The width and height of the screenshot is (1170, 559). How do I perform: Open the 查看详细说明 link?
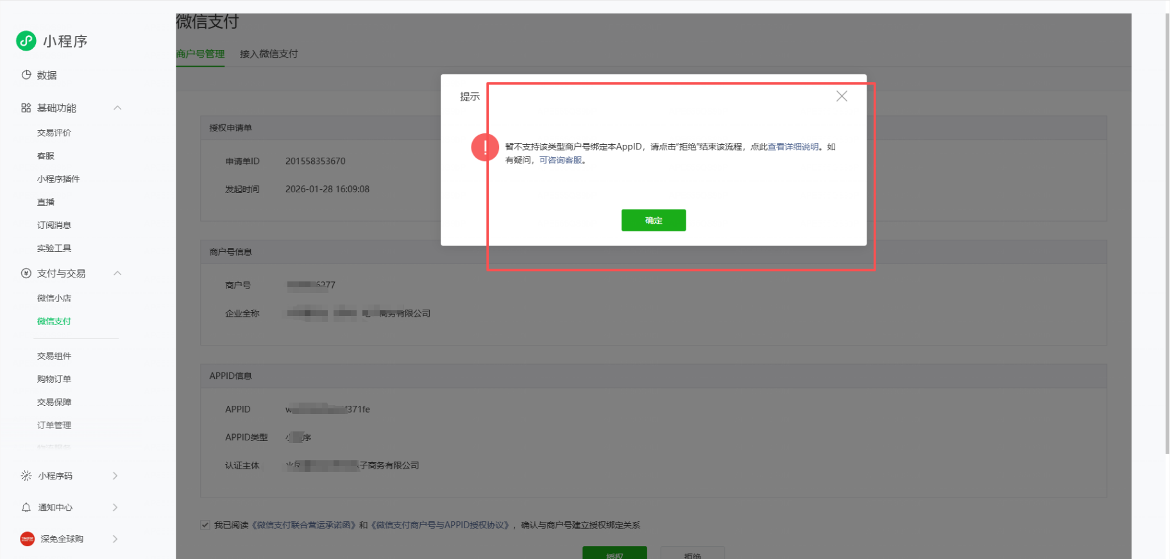[x=793, y=147]
